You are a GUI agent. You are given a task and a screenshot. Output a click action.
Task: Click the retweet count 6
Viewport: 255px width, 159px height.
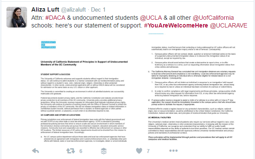pos(81,151)
